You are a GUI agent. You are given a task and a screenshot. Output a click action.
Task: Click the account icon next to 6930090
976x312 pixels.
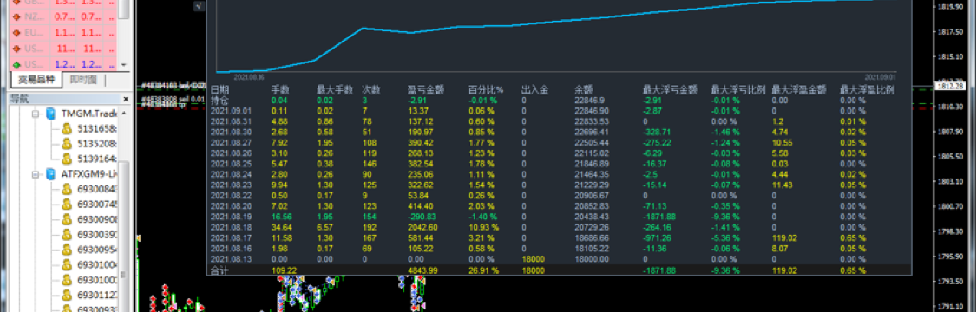[x=67, y=219]
